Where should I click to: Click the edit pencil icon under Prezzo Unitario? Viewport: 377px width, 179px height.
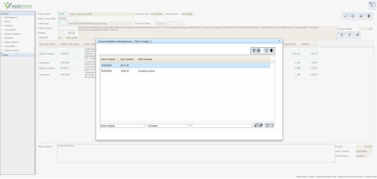pyautogui.click(x=357, y=35)
